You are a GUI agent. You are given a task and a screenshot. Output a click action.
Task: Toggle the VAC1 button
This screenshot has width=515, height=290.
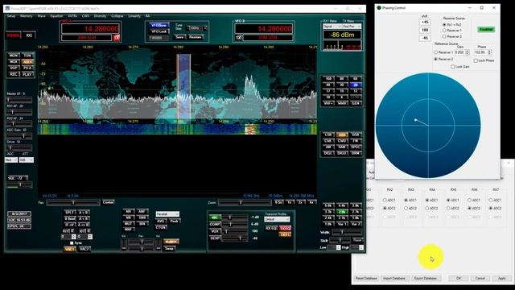[70, 249]
